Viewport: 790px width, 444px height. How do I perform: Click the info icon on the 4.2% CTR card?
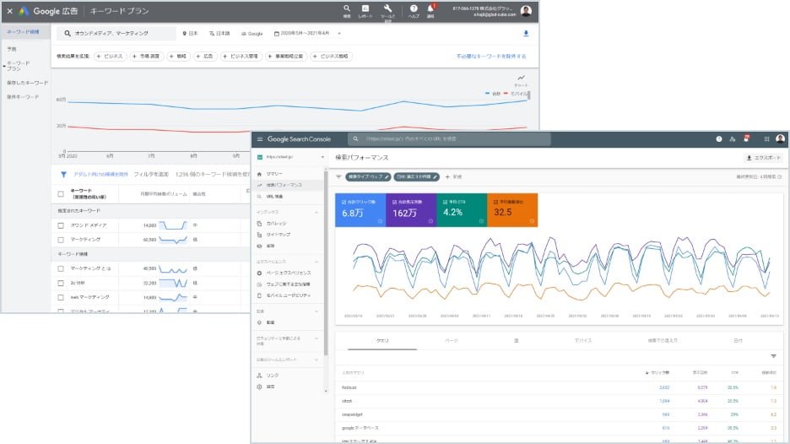pos(481,221)
